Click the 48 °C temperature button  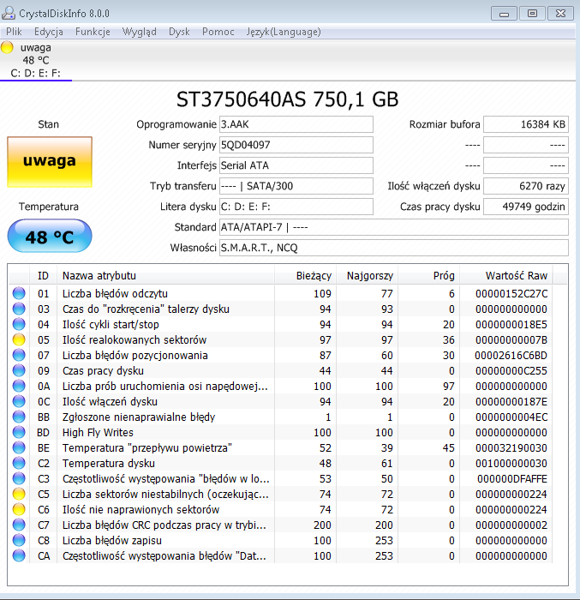[x=50, y=236]
